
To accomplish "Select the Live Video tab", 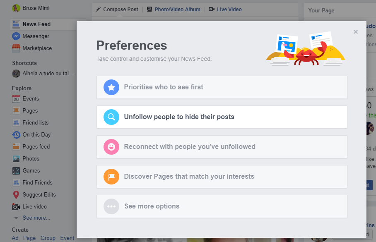I will click(225, 9).
